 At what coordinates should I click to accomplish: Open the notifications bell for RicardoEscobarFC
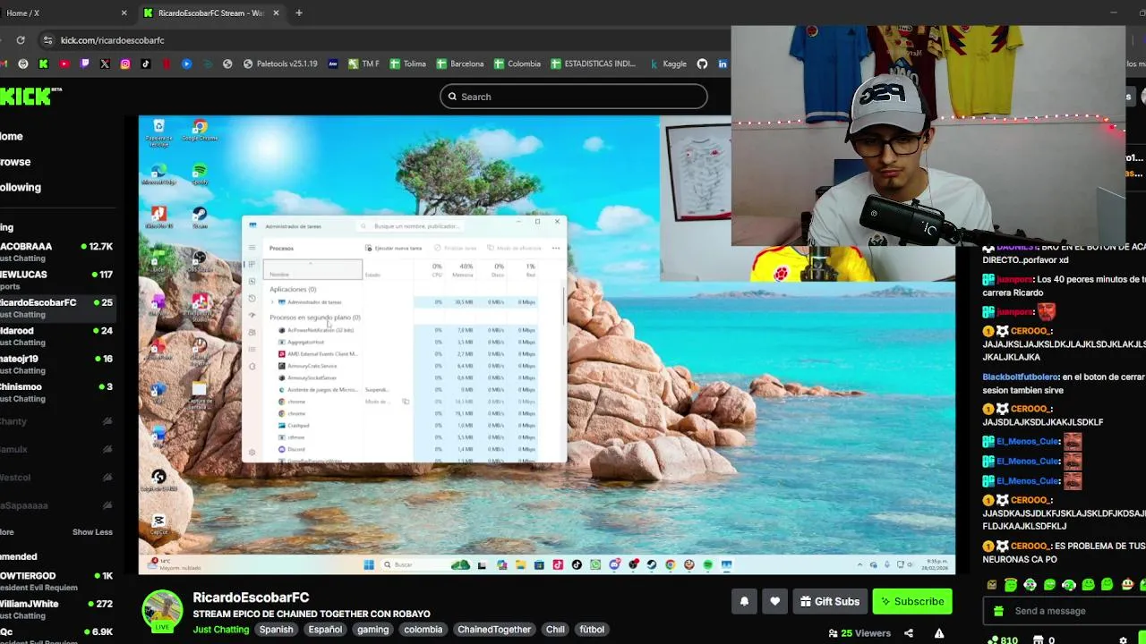[744, 602]
